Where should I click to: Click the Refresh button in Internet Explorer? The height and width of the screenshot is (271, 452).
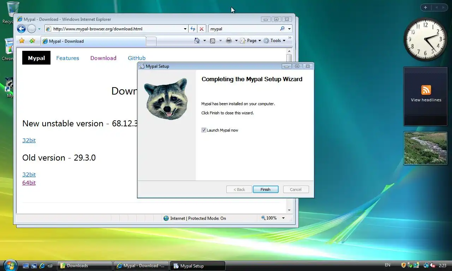pos(193,29)
